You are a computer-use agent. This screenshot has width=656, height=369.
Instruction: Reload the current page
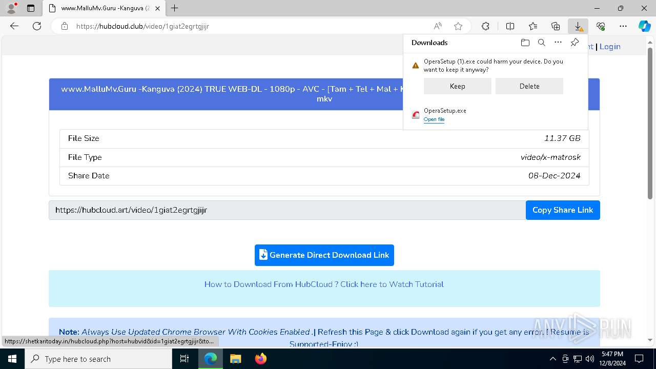pos(37,26)
